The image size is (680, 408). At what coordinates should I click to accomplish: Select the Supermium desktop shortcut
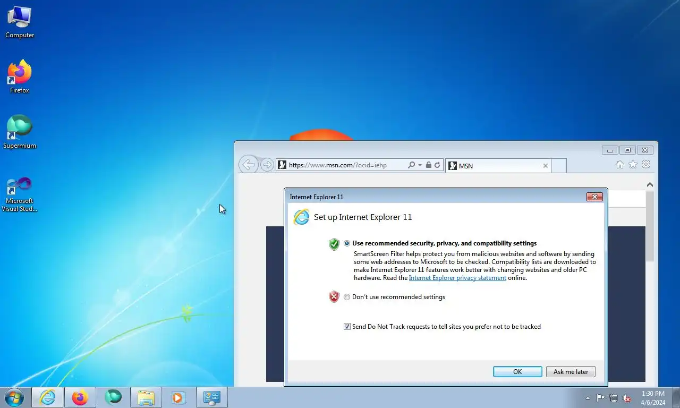click(20, 132)
